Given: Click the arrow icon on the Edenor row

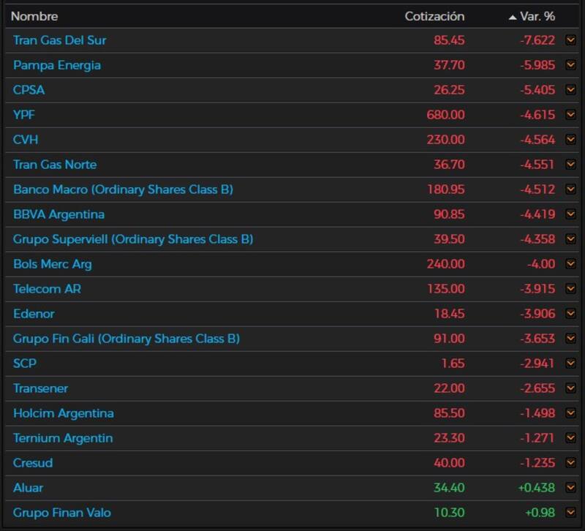Looking at the screenshot, I should (570, 314).
